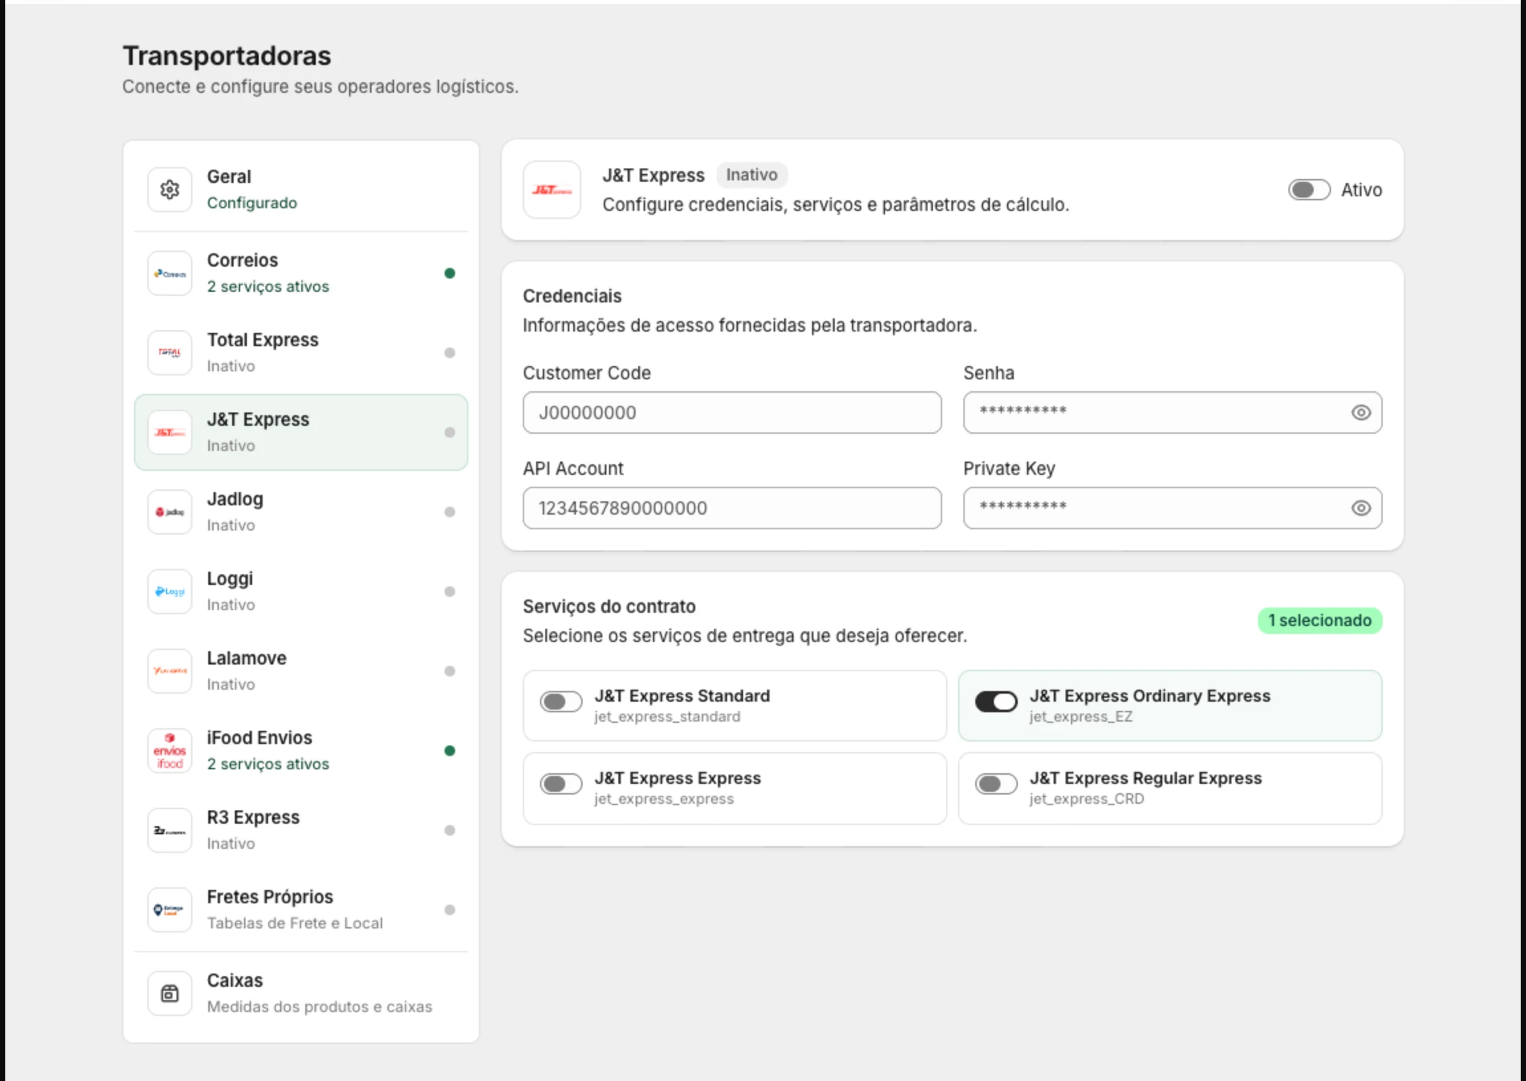
Task: Disable J&T Express Ordinary Express service
Action: click(996, 702)
